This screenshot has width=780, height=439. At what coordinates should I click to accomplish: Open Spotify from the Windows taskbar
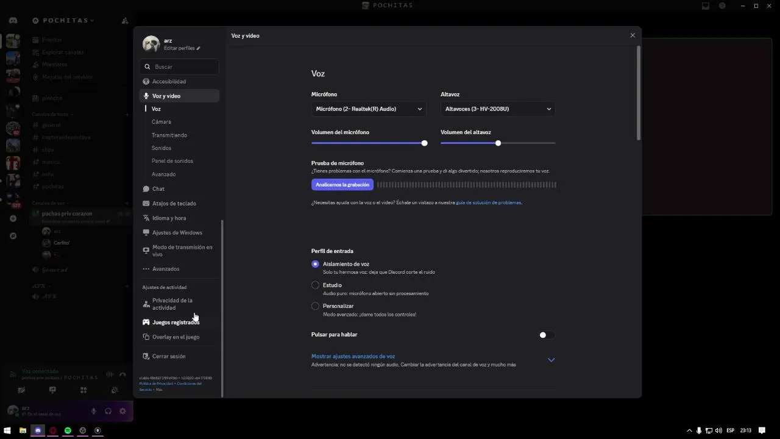(x=68, y=430)
